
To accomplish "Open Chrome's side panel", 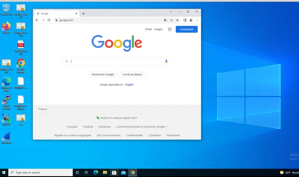I will [185, 20].
